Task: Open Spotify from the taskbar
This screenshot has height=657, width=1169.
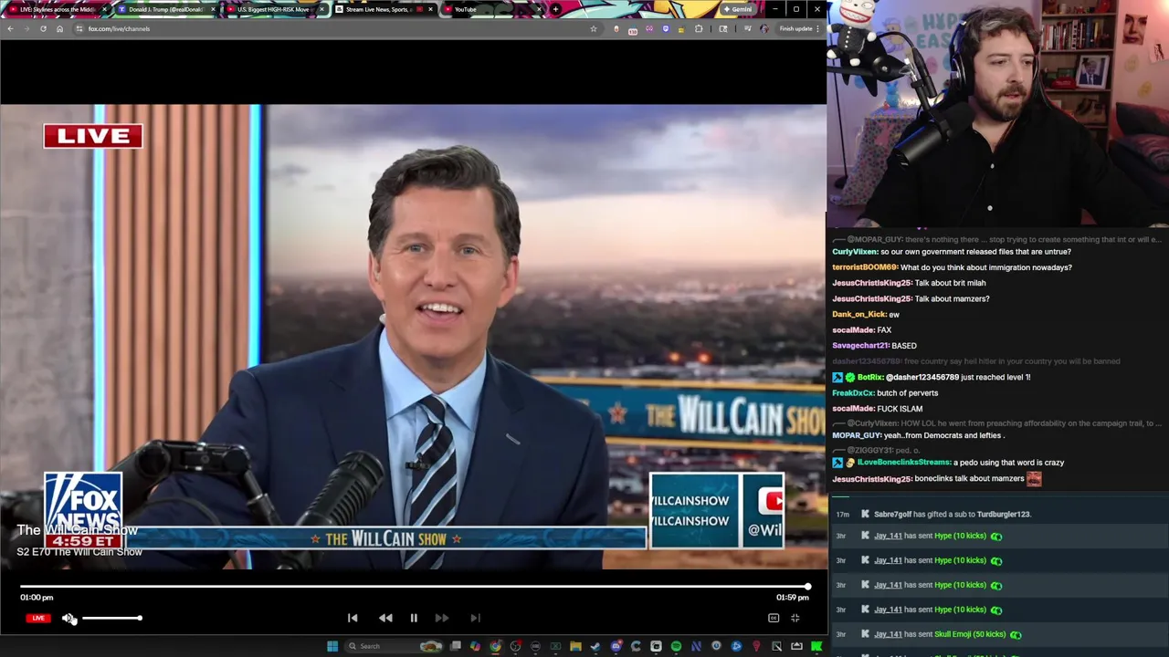Action: 676,646
